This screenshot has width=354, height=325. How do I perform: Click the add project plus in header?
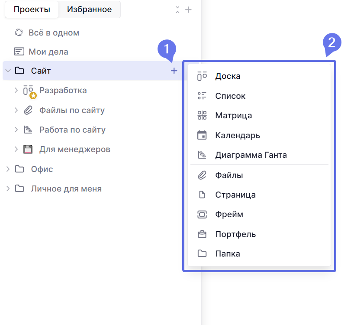point(188,10)
